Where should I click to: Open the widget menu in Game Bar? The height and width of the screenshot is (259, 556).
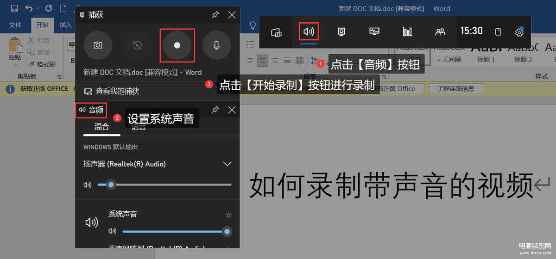[x=276, y=31]
